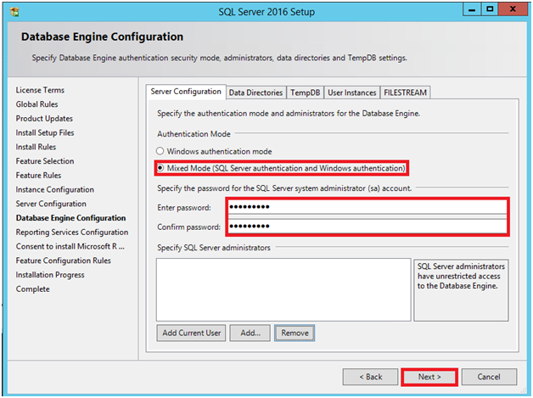
Task: Click the Enter password field
Action: 367,208
